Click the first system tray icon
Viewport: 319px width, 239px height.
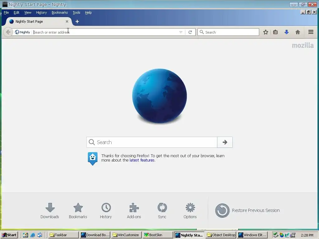276,235
